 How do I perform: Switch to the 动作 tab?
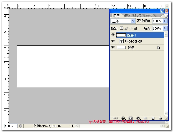point(149,16)
